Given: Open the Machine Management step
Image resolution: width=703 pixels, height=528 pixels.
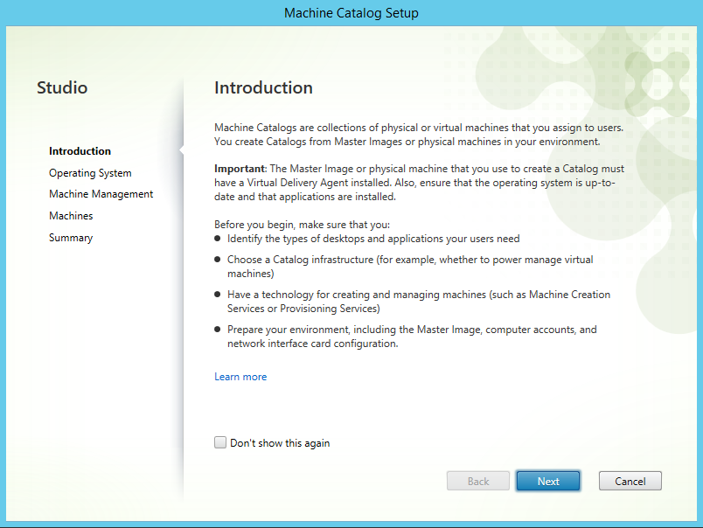Looking at the screenshot, I should [101, 194].
